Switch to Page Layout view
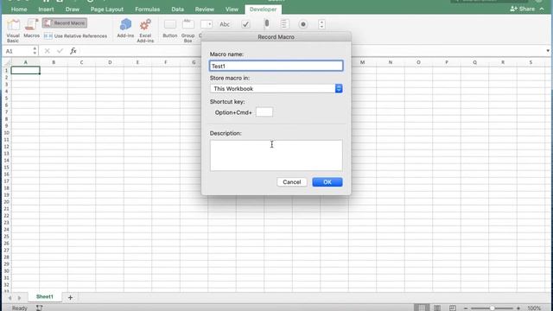Viewport: 553px width, 311px height. (437, 308)
